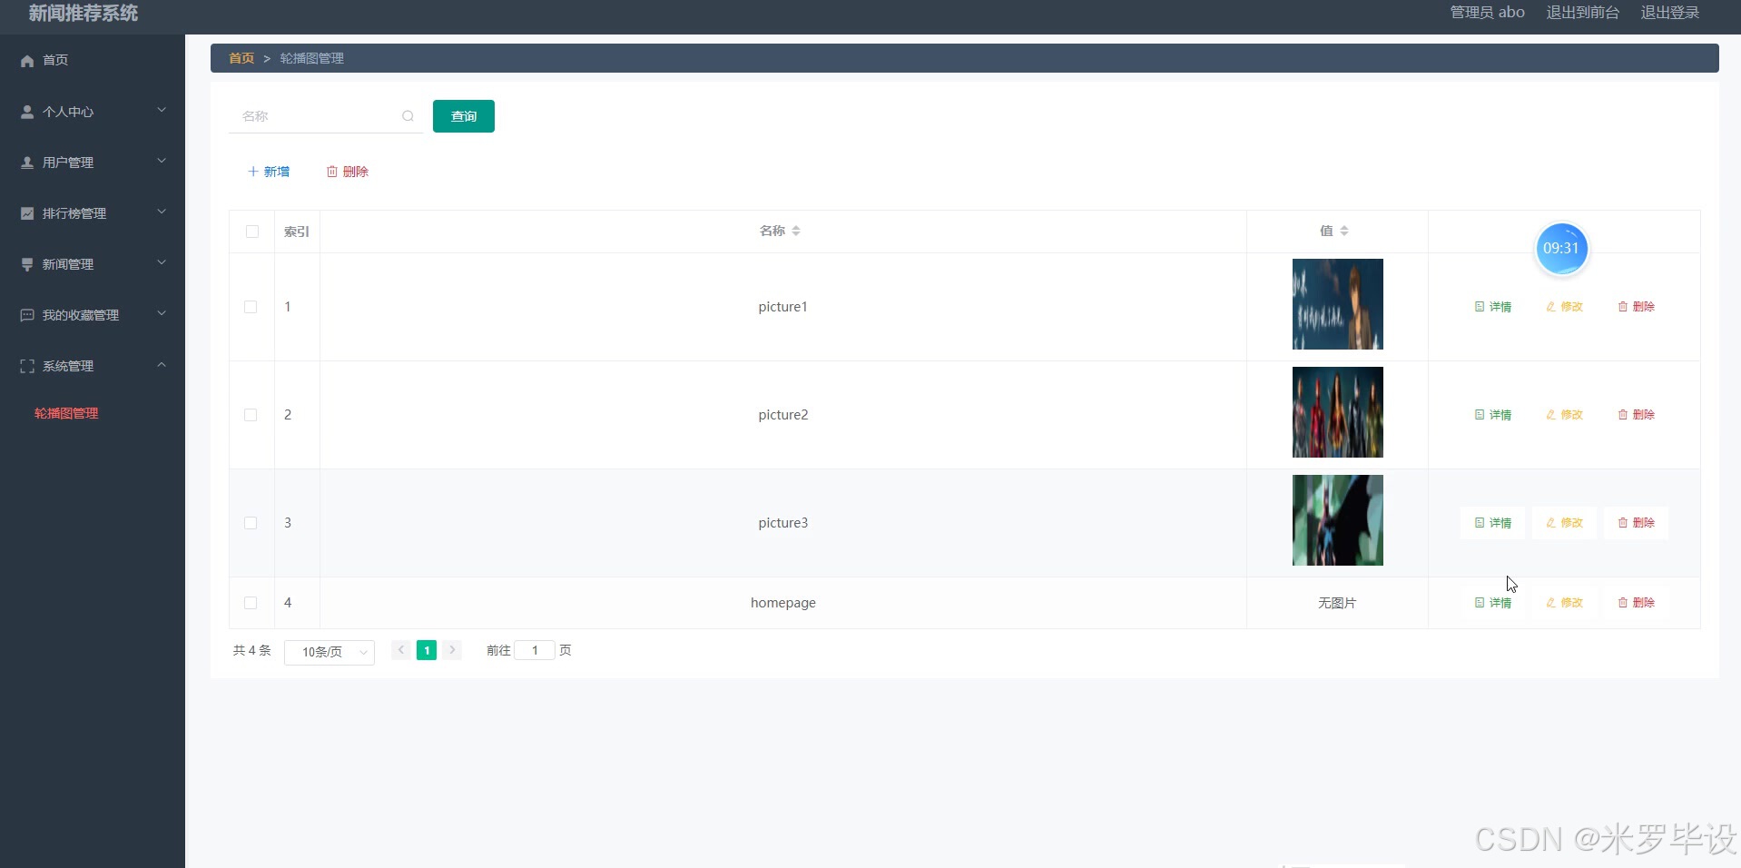View 详情 for homepage row
1741x868 pixels.
click(x=1493, y=603)
